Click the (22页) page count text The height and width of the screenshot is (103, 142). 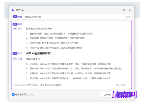[x=30, y=95]
